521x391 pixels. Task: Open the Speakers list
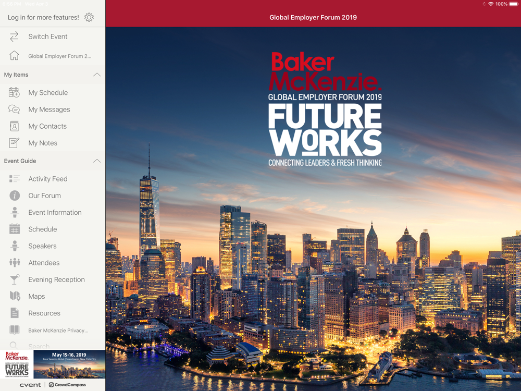pyautogui.click(x=53, y=246)
